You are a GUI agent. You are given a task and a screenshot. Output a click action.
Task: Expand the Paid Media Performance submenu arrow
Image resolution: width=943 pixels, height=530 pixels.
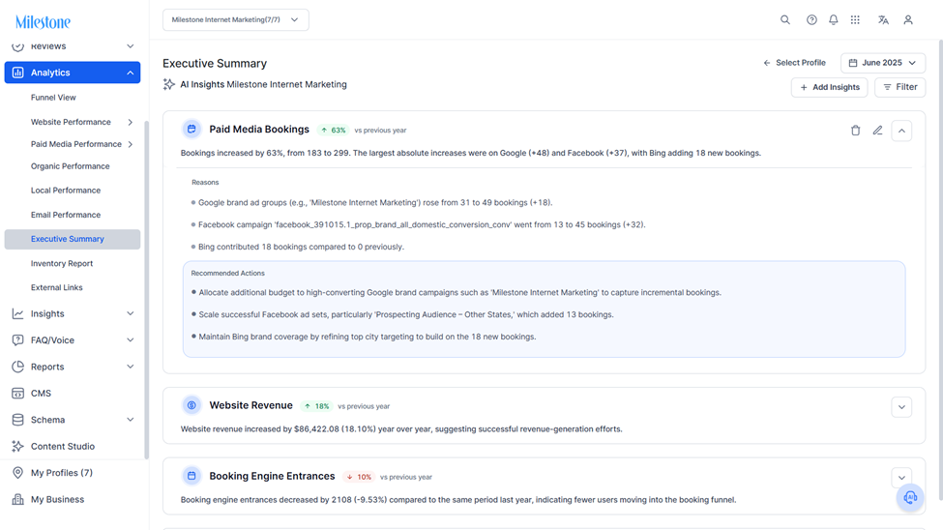(130, 144)
